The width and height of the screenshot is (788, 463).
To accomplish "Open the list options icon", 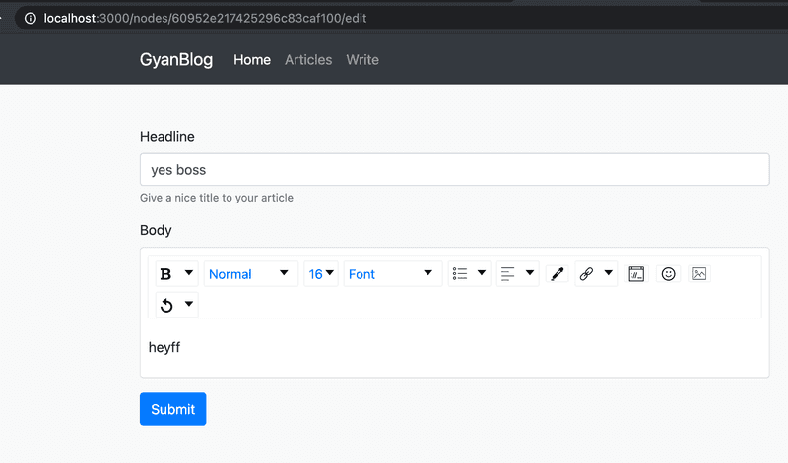I will (x=460, y=274).
